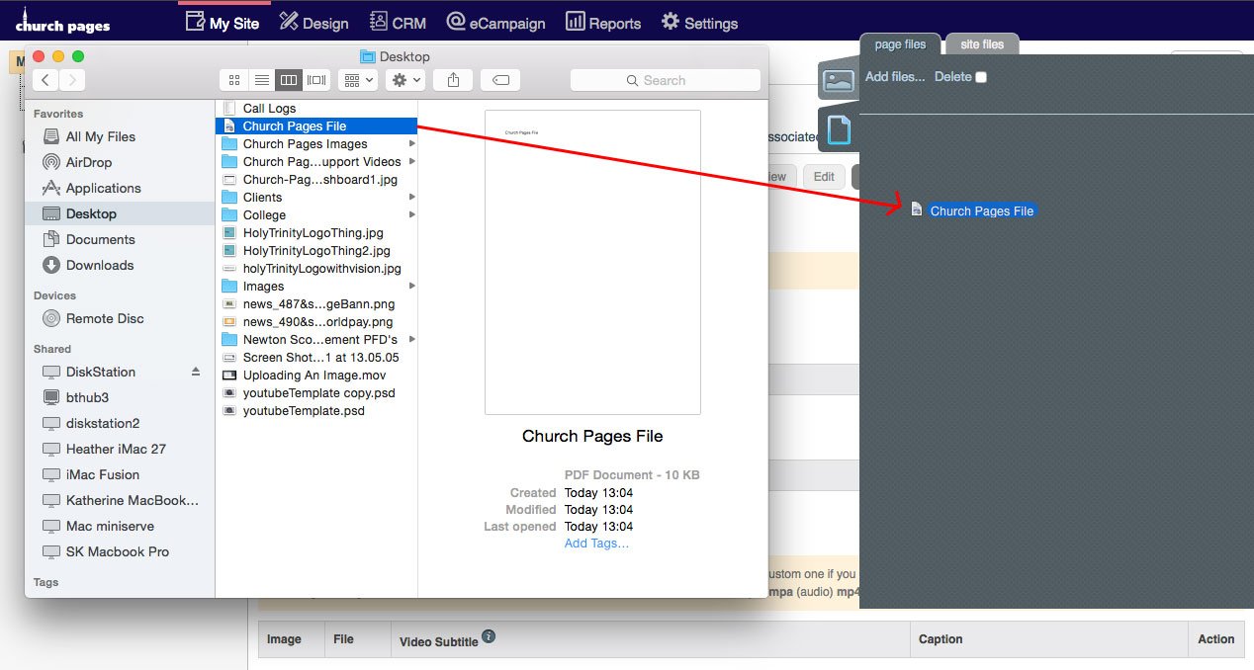Screen dimensions: 1254x670
Task: Open All My Files in Finder sidebar
Action: tap(100, 136)
